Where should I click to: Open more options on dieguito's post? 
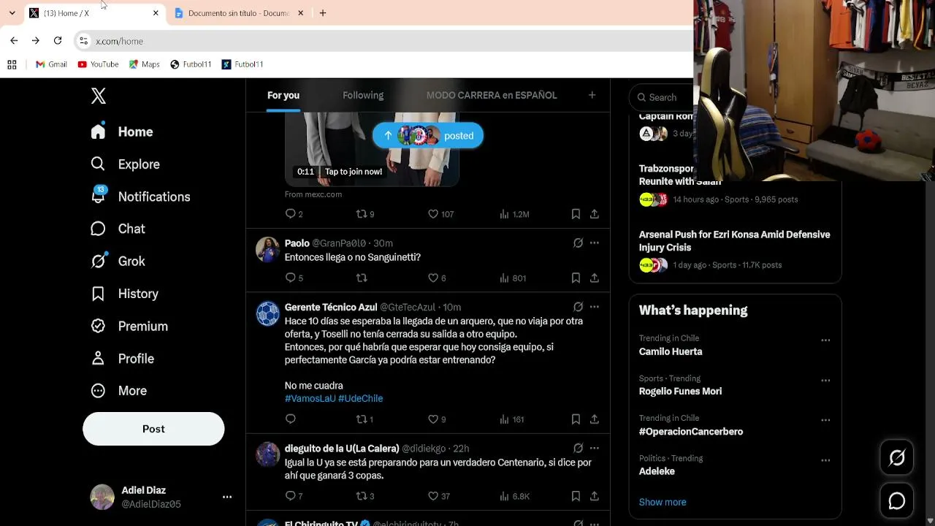point(595,449)
